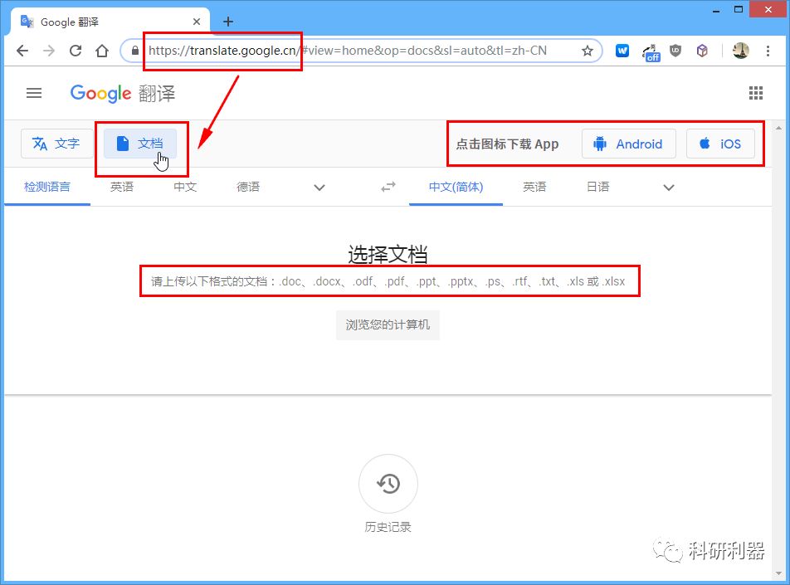Select 德语 as source language
The image size is (790, 585).
click(248, 187)
